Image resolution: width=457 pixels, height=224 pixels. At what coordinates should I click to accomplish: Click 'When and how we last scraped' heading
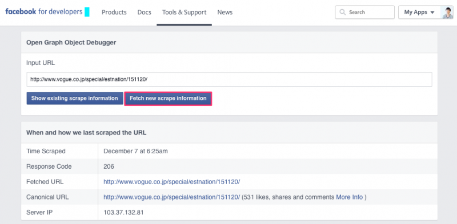tap(86, 133)
